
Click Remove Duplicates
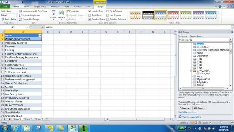coord(30,15)
